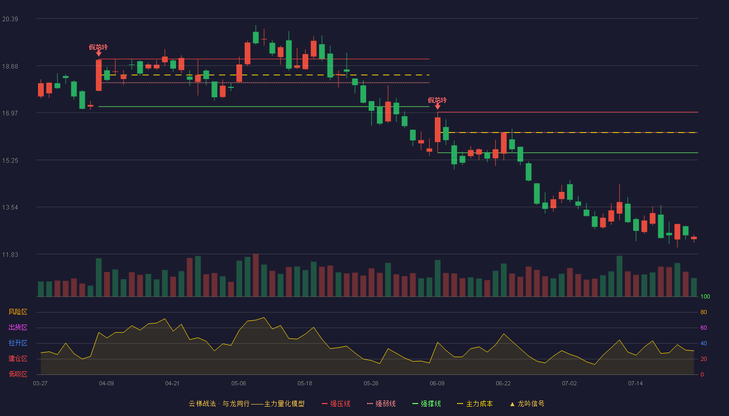This screenshot has height=416, width=729.
Task: Click the 20.39 price axis label
Action: [x=10, y=19]
